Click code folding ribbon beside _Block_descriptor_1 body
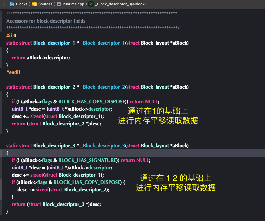The width and height of the screenshot is (265, 221). coord(1,58)
